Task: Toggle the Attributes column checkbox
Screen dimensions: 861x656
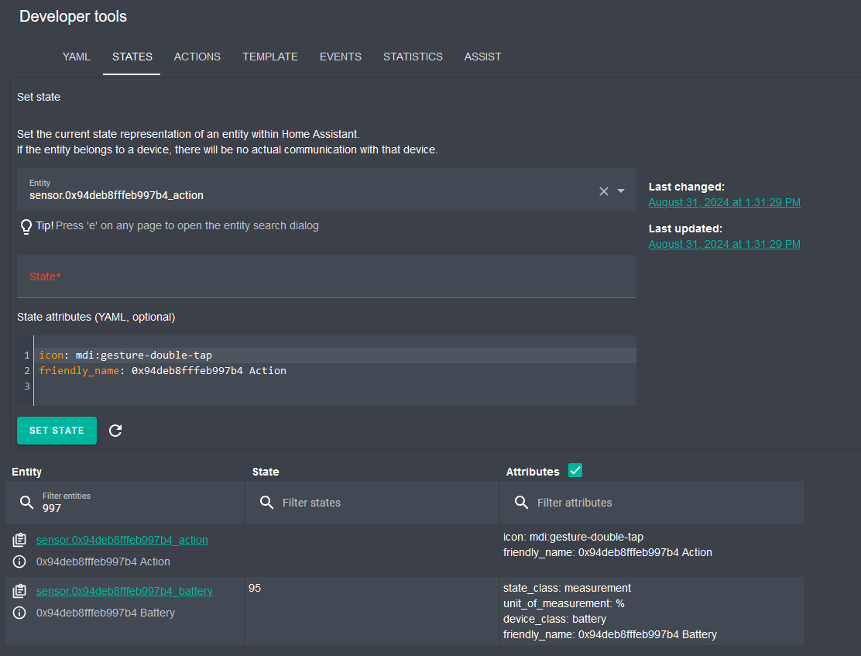Action: click(575, 470)
